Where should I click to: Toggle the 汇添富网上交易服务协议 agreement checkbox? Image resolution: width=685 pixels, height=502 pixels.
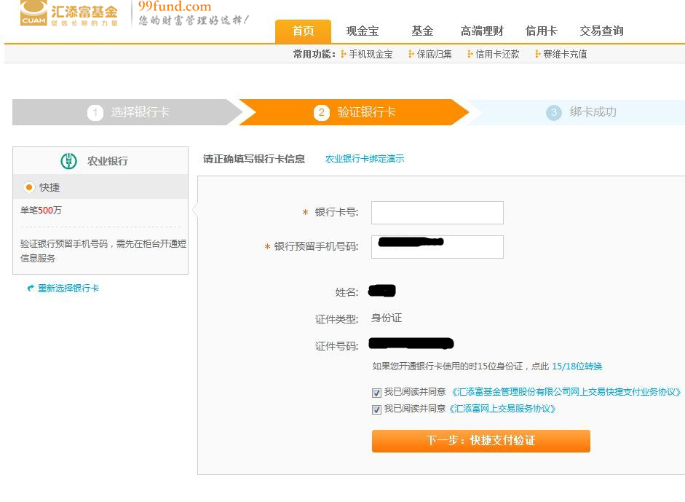pos(376,409)
